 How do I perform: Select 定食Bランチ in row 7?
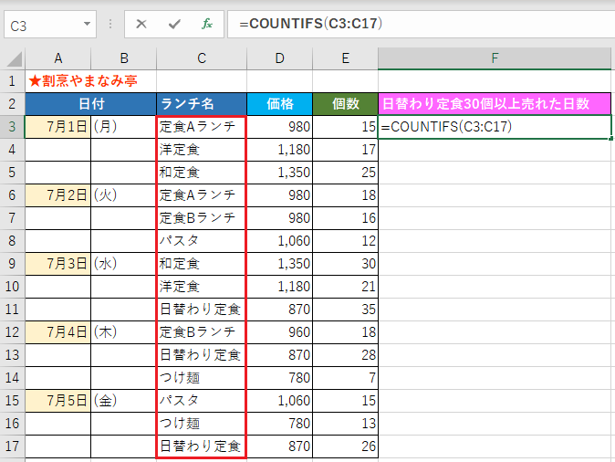coord(202,218)
